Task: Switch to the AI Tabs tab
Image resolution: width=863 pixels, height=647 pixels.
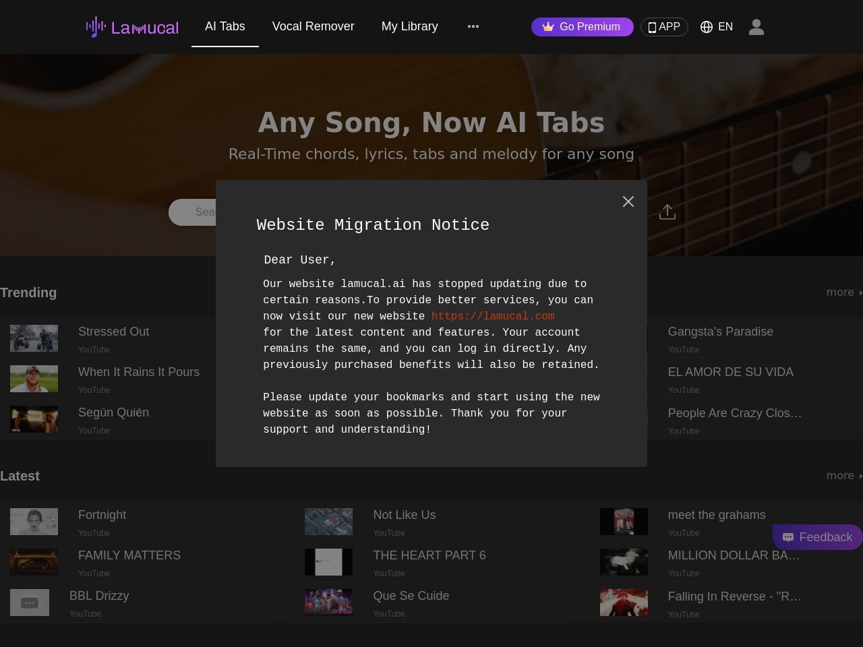Action: coord(225,26)
